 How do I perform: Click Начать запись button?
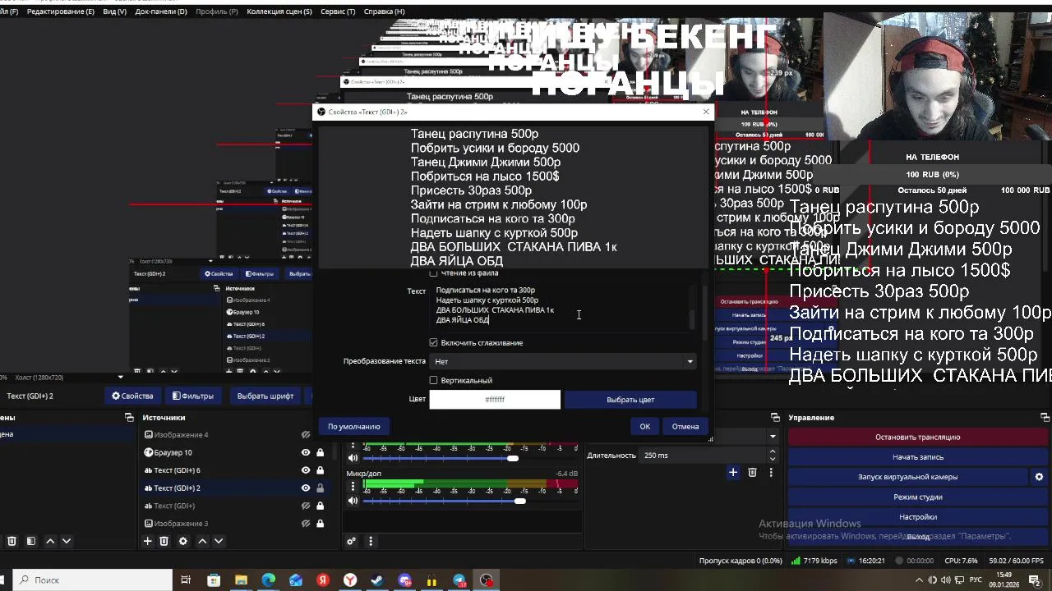[917, 457]
